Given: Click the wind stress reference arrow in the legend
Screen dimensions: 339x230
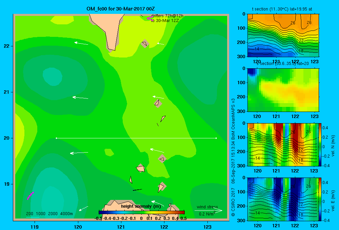Looking at the screenshot, I should click(x=208, y=210).
